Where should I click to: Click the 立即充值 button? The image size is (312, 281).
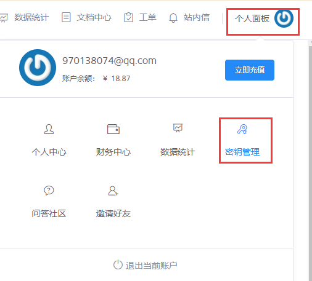250,70
